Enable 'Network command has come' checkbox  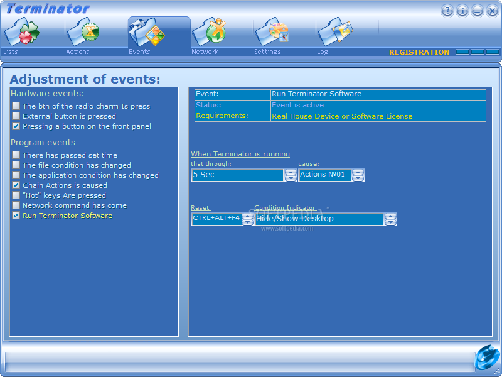[16, 205]
